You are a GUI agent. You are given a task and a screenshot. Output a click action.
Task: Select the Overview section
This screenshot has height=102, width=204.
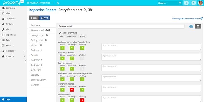(35, 25)
